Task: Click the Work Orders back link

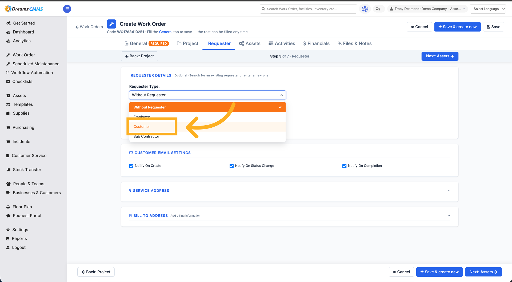Action: [x=89, y=27]
